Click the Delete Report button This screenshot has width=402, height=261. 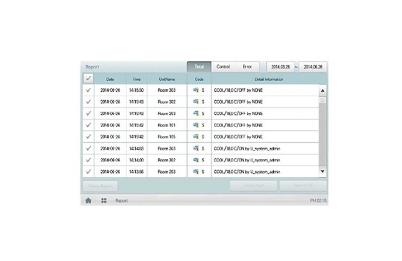(100, 186)
